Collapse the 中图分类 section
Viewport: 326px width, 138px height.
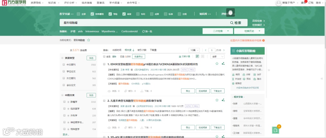[62, 95]
